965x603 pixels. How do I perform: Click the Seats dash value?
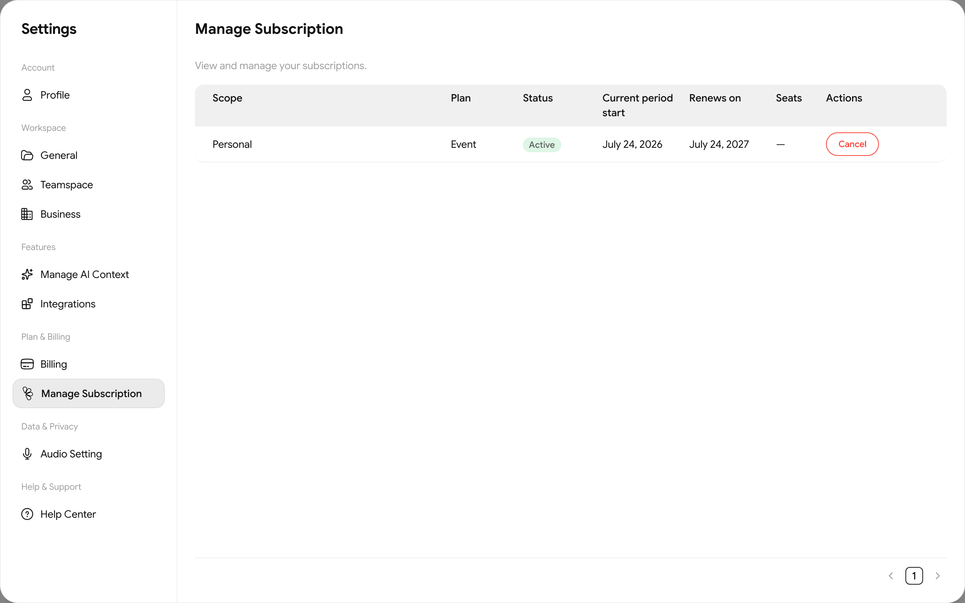[x=780, y=144]
